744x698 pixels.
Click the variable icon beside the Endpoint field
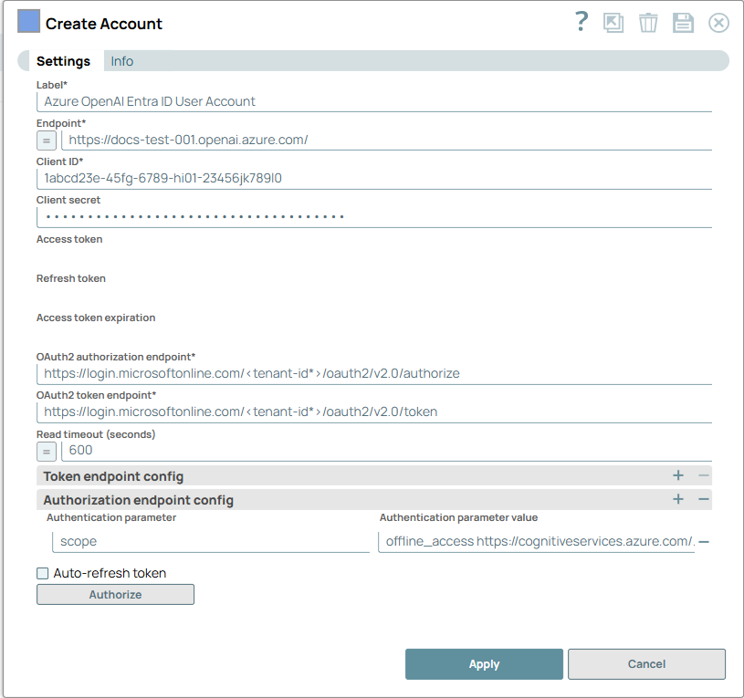click(x=46, y=141)
